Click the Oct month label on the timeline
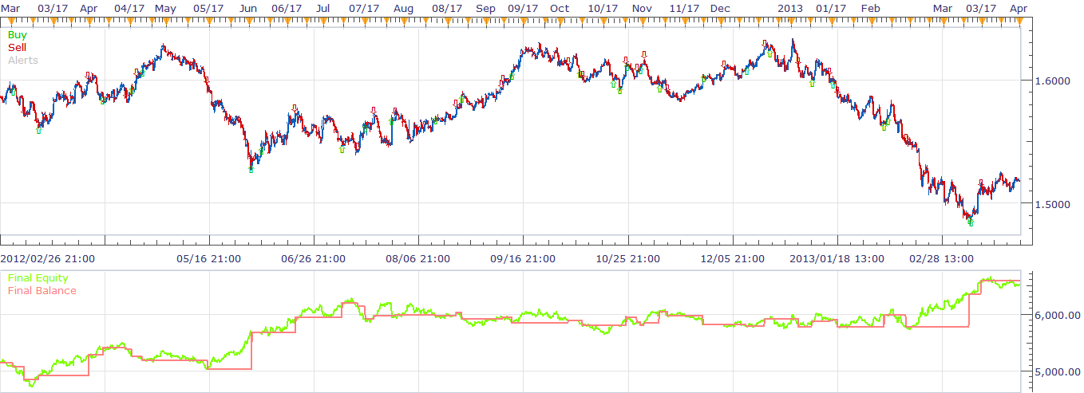This screenshot has height=393, width=1084. click(560, 8)
